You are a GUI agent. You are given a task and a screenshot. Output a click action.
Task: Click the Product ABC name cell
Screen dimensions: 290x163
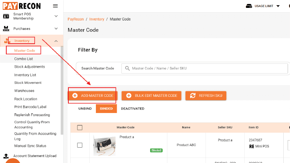coord(186,145)
